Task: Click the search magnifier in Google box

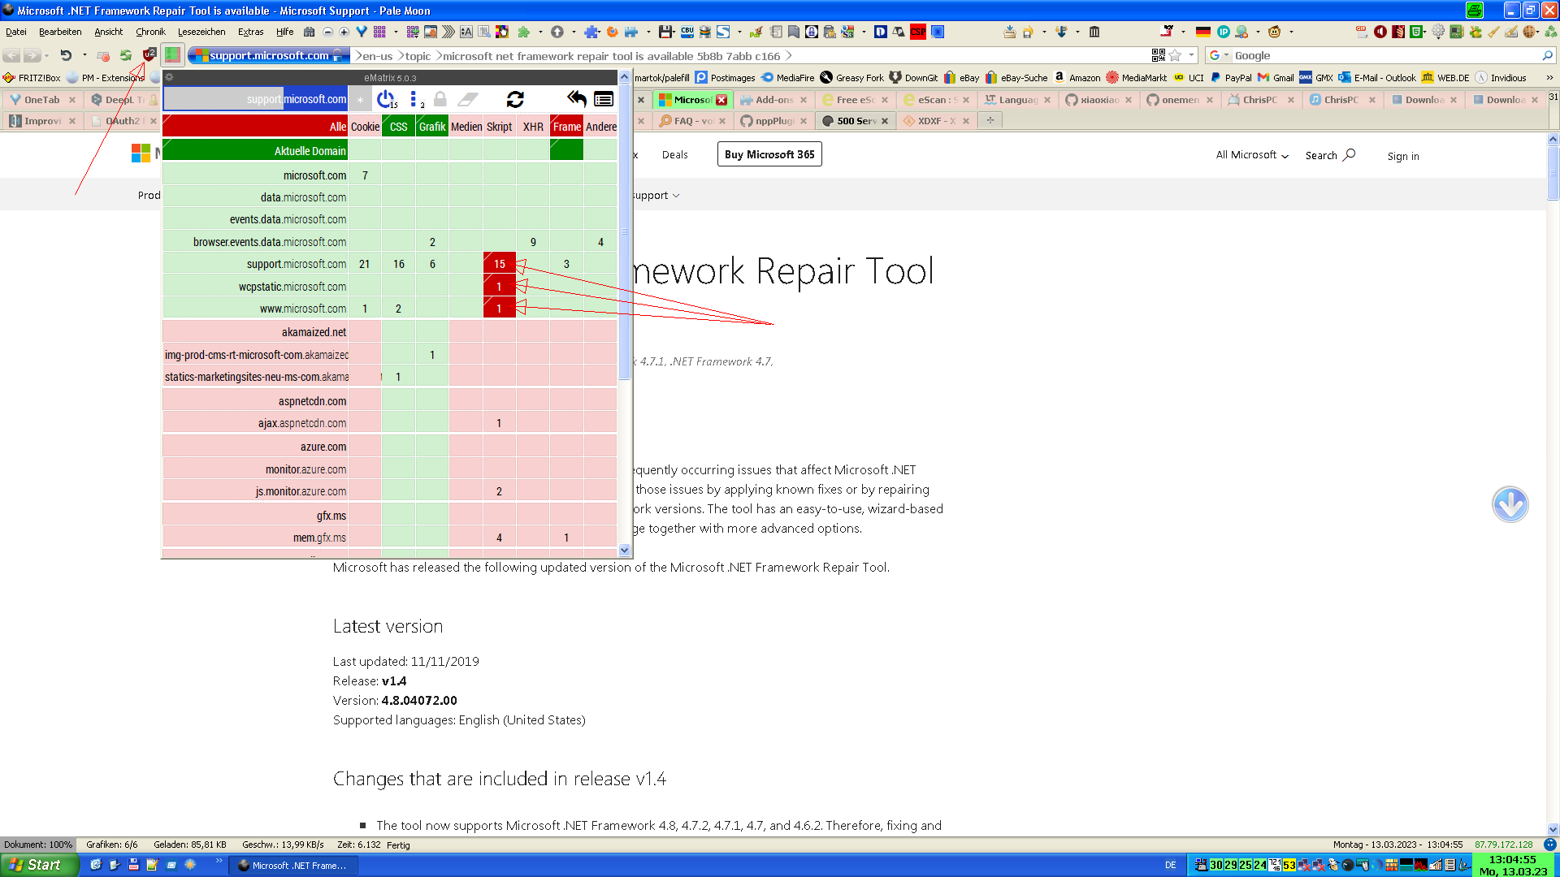Action: [x=1547, y=55]
